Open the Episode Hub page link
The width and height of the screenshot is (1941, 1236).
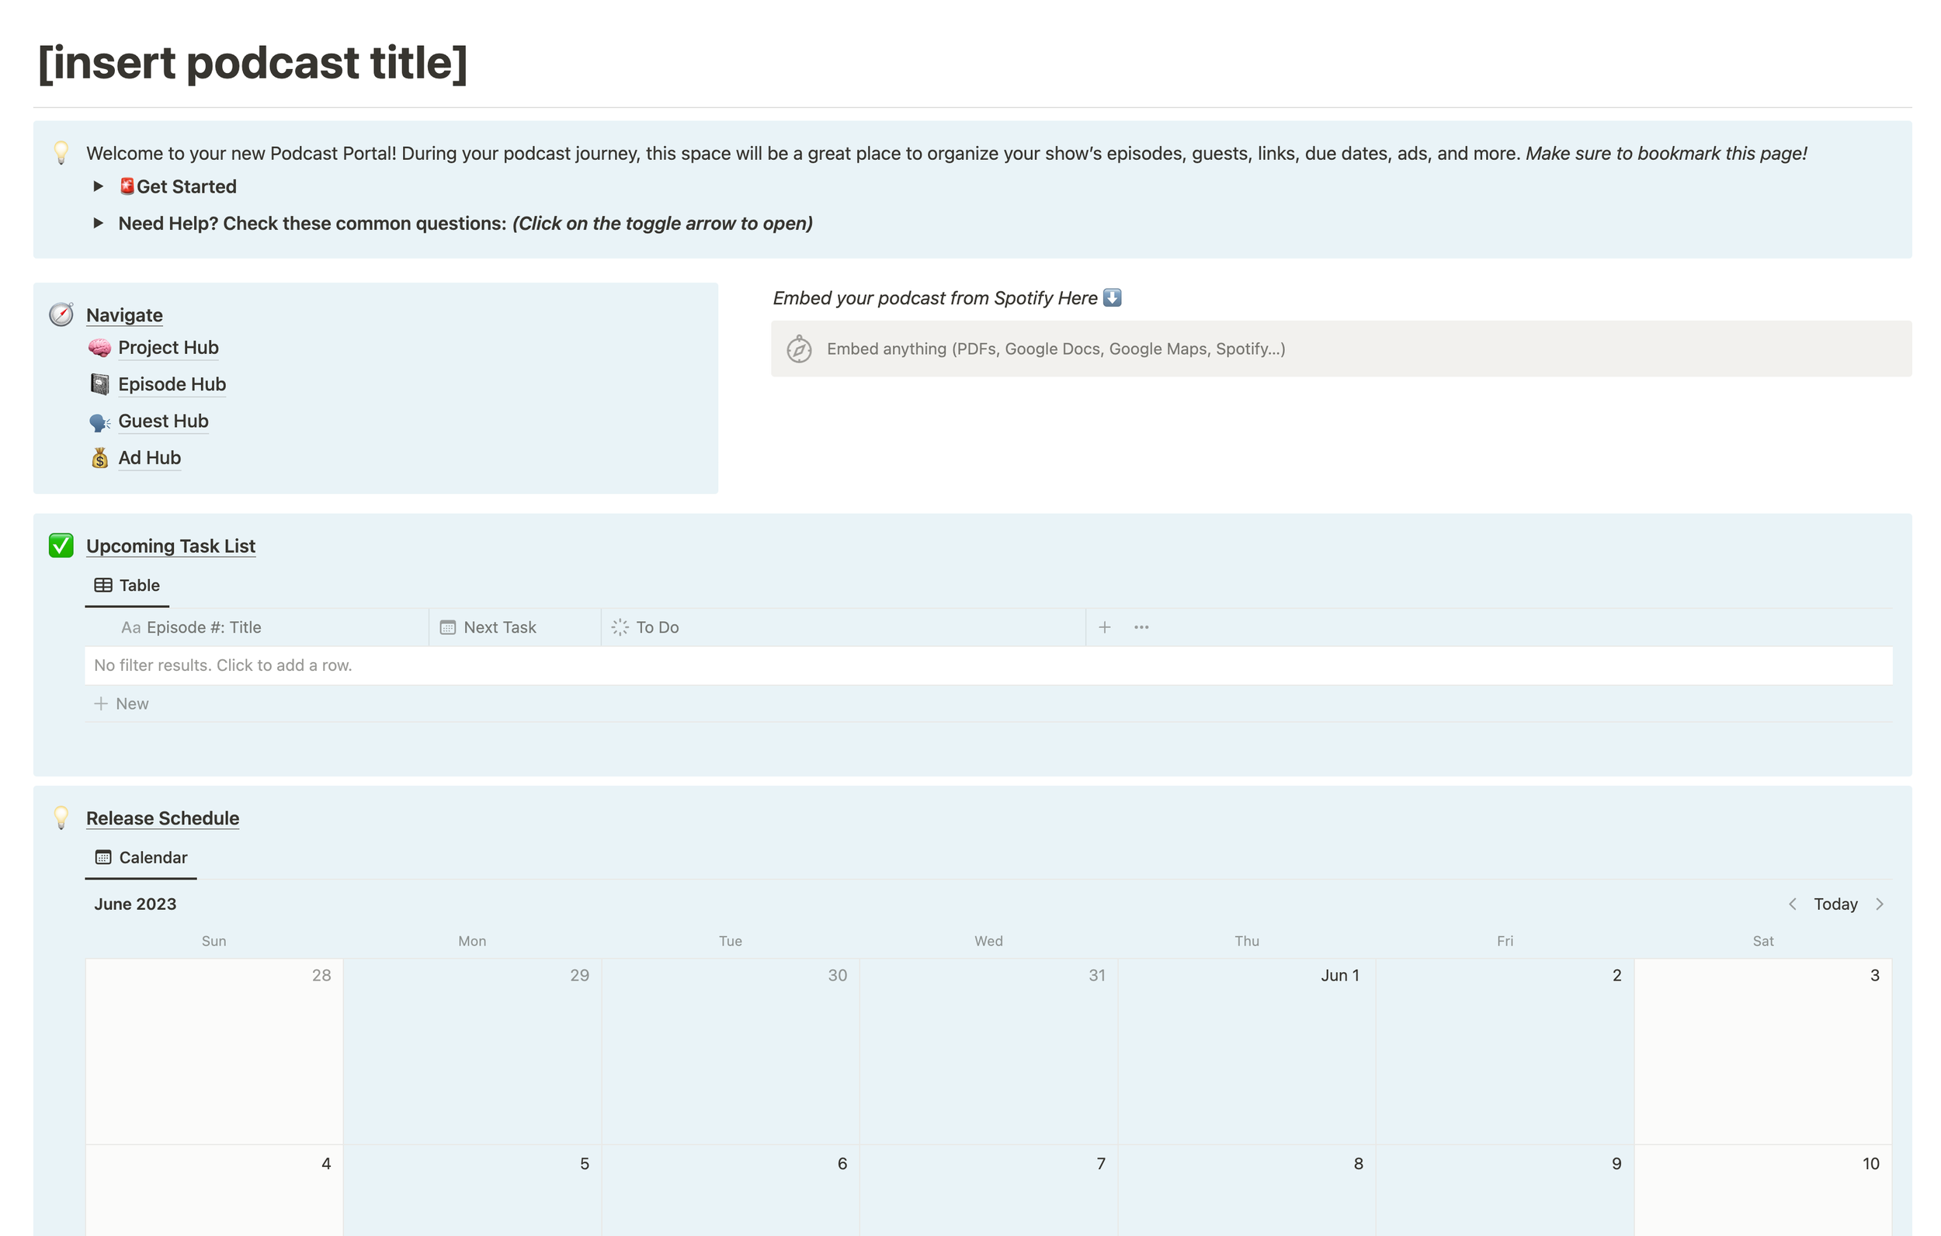(172, 384)
